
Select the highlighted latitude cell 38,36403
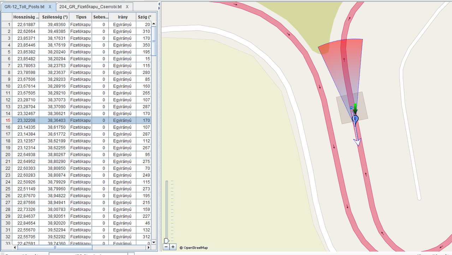54,120
